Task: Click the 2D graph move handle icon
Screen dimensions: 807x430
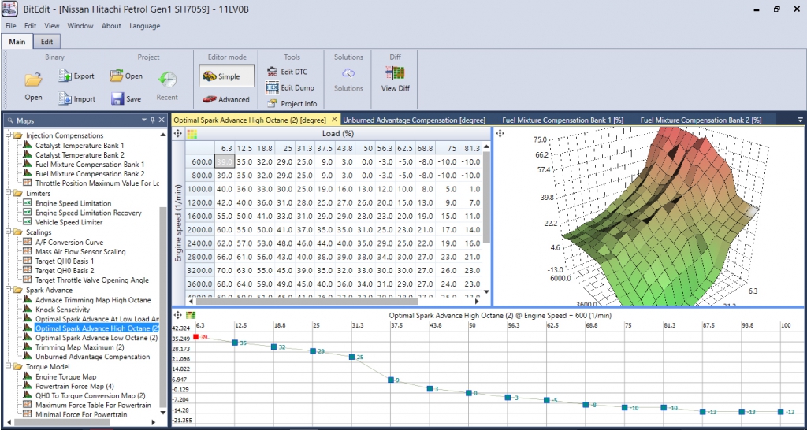Action: [178, 315]
